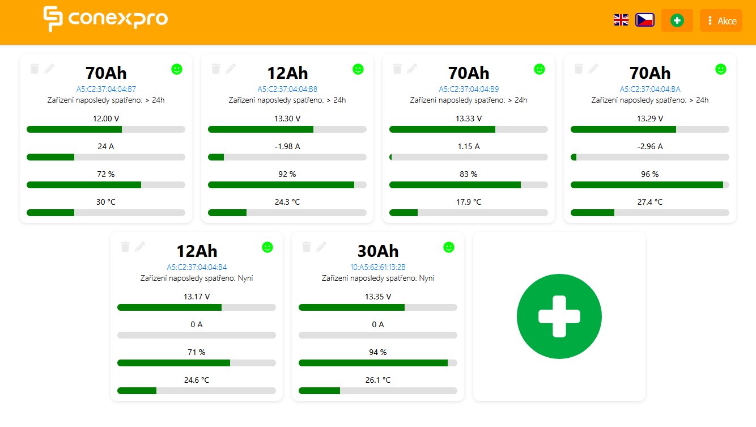Viewport: 756px width, 427px height.
Task: Click the MAC address link A5:C2:37:04:04:B9
Action: point(469,89)
